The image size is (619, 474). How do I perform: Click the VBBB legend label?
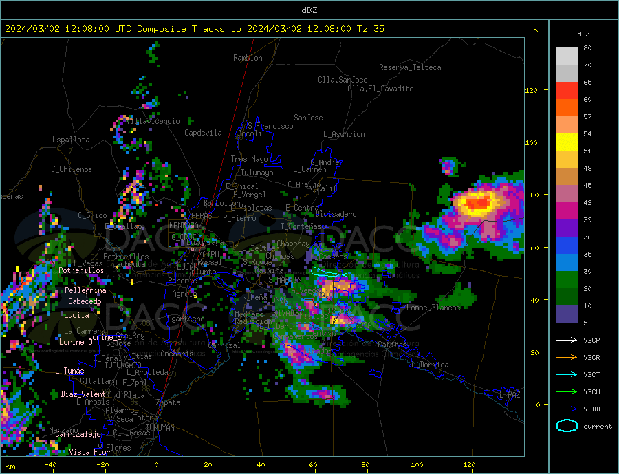[x=591, y=409]
